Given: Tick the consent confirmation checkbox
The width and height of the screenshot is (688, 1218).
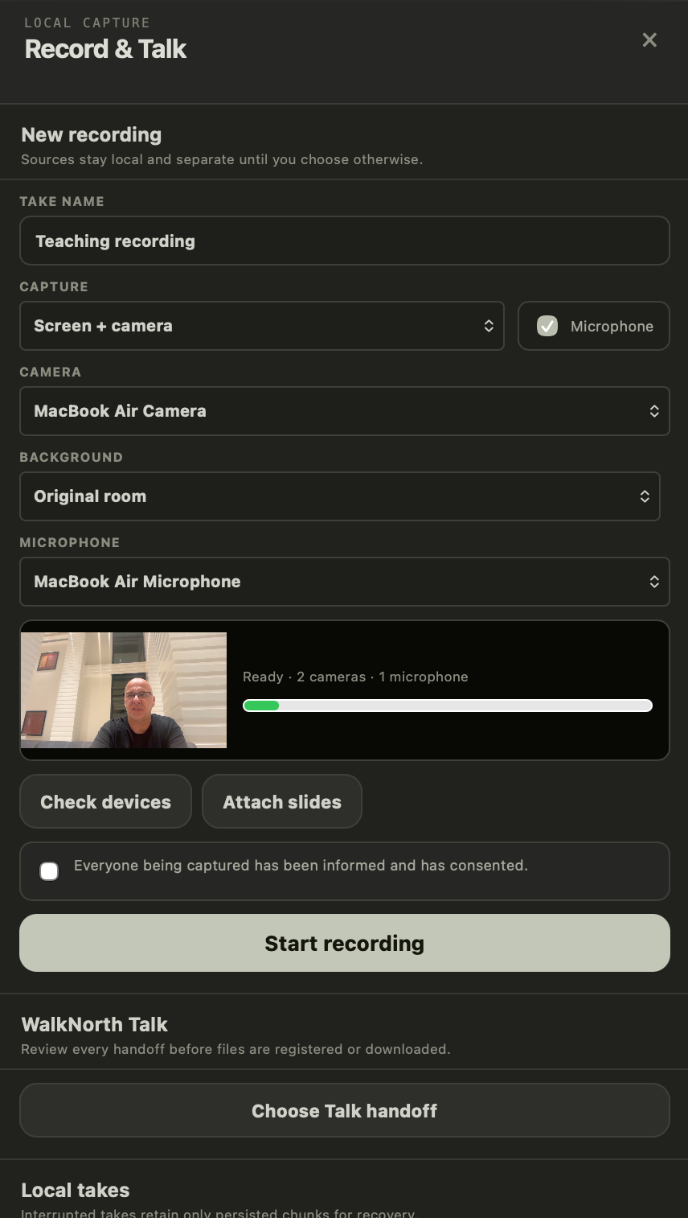Looking at the screenshot, I should (x=49, y=871).
